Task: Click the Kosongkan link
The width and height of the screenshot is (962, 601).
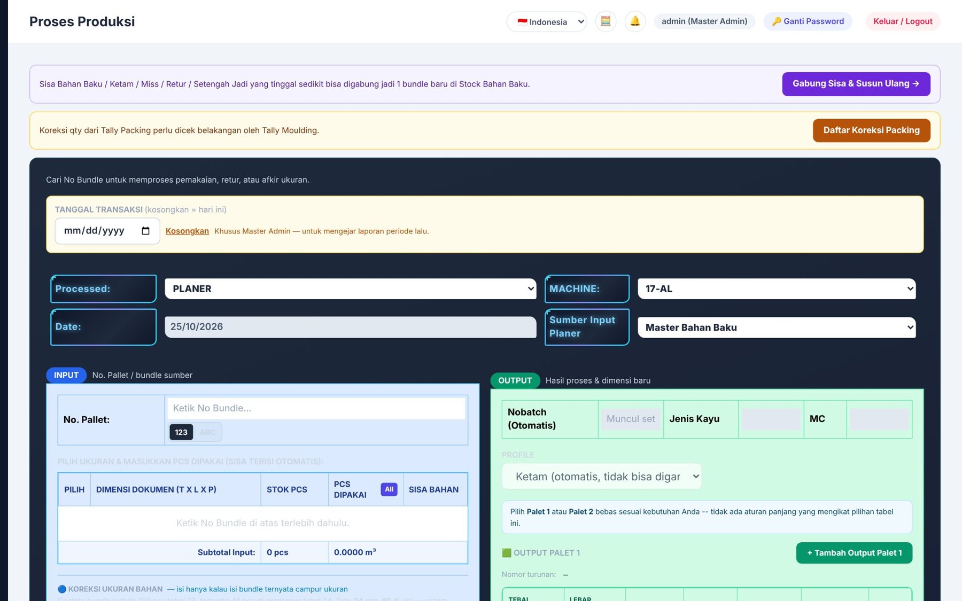Action: (x=187, y=231)
